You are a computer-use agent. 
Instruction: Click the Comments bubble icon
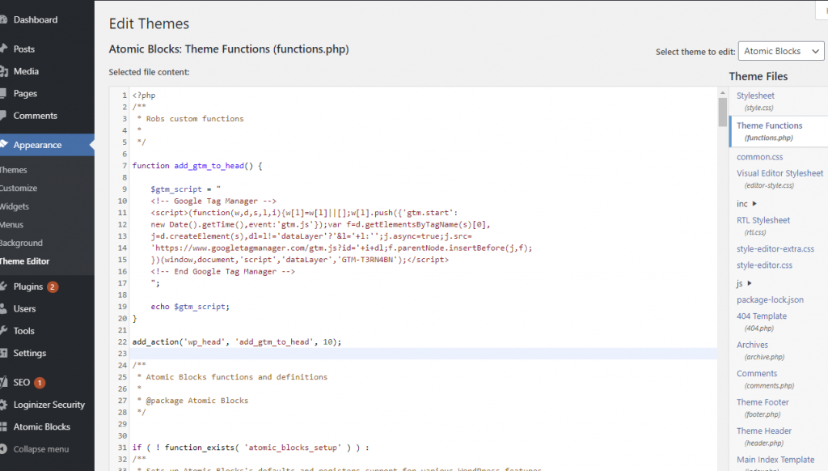click(x=3, y=116)
